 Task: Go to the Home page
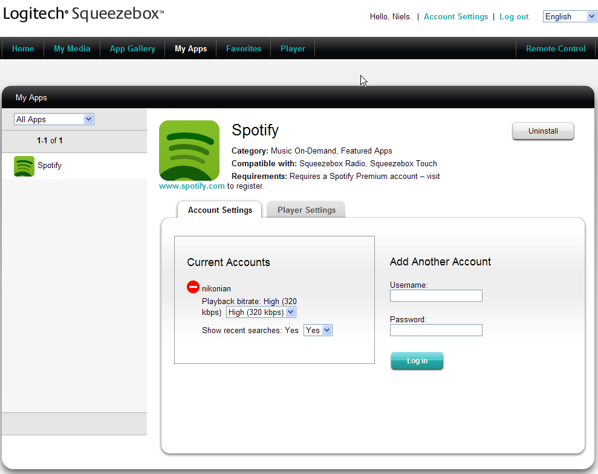(x=23, y=48)
